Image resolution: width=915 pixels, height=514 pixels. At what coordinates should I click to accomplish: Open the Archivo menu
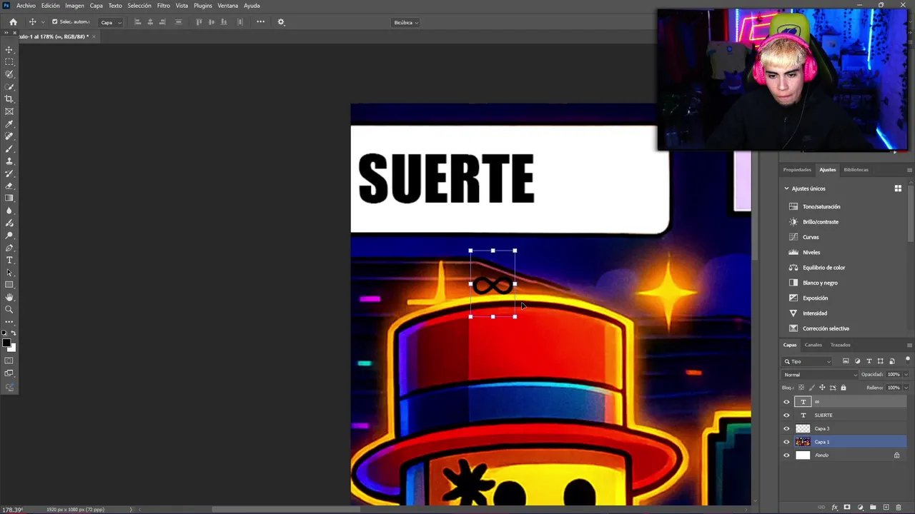(26, 6)
